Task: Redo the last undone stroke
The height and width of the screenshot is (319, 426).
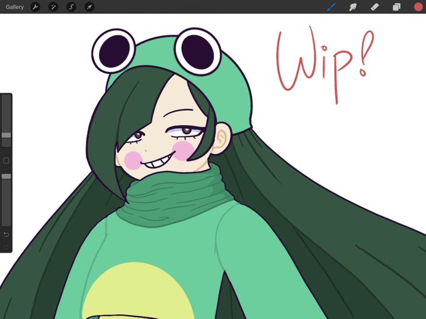Action: pos(6,247)
